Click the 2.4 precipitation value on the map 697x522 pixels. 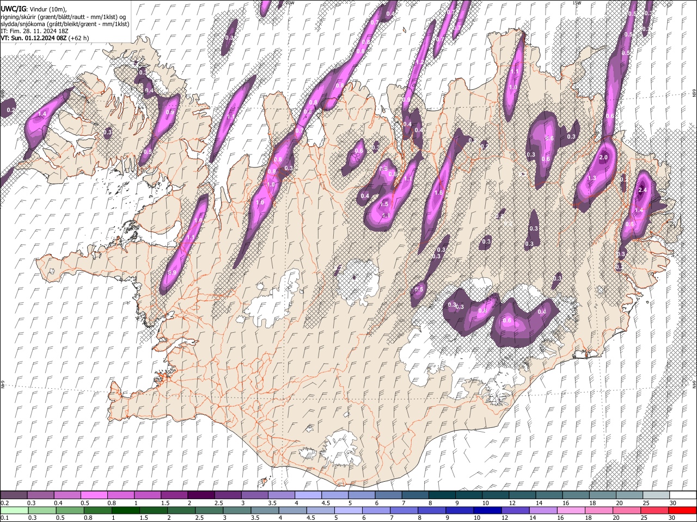pyautogui.click(x=643, y=190)
